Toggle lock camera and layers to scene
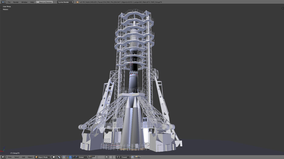The height and width of the screenshot is (159, 284). pyautogui.click(x=107, y=157)
